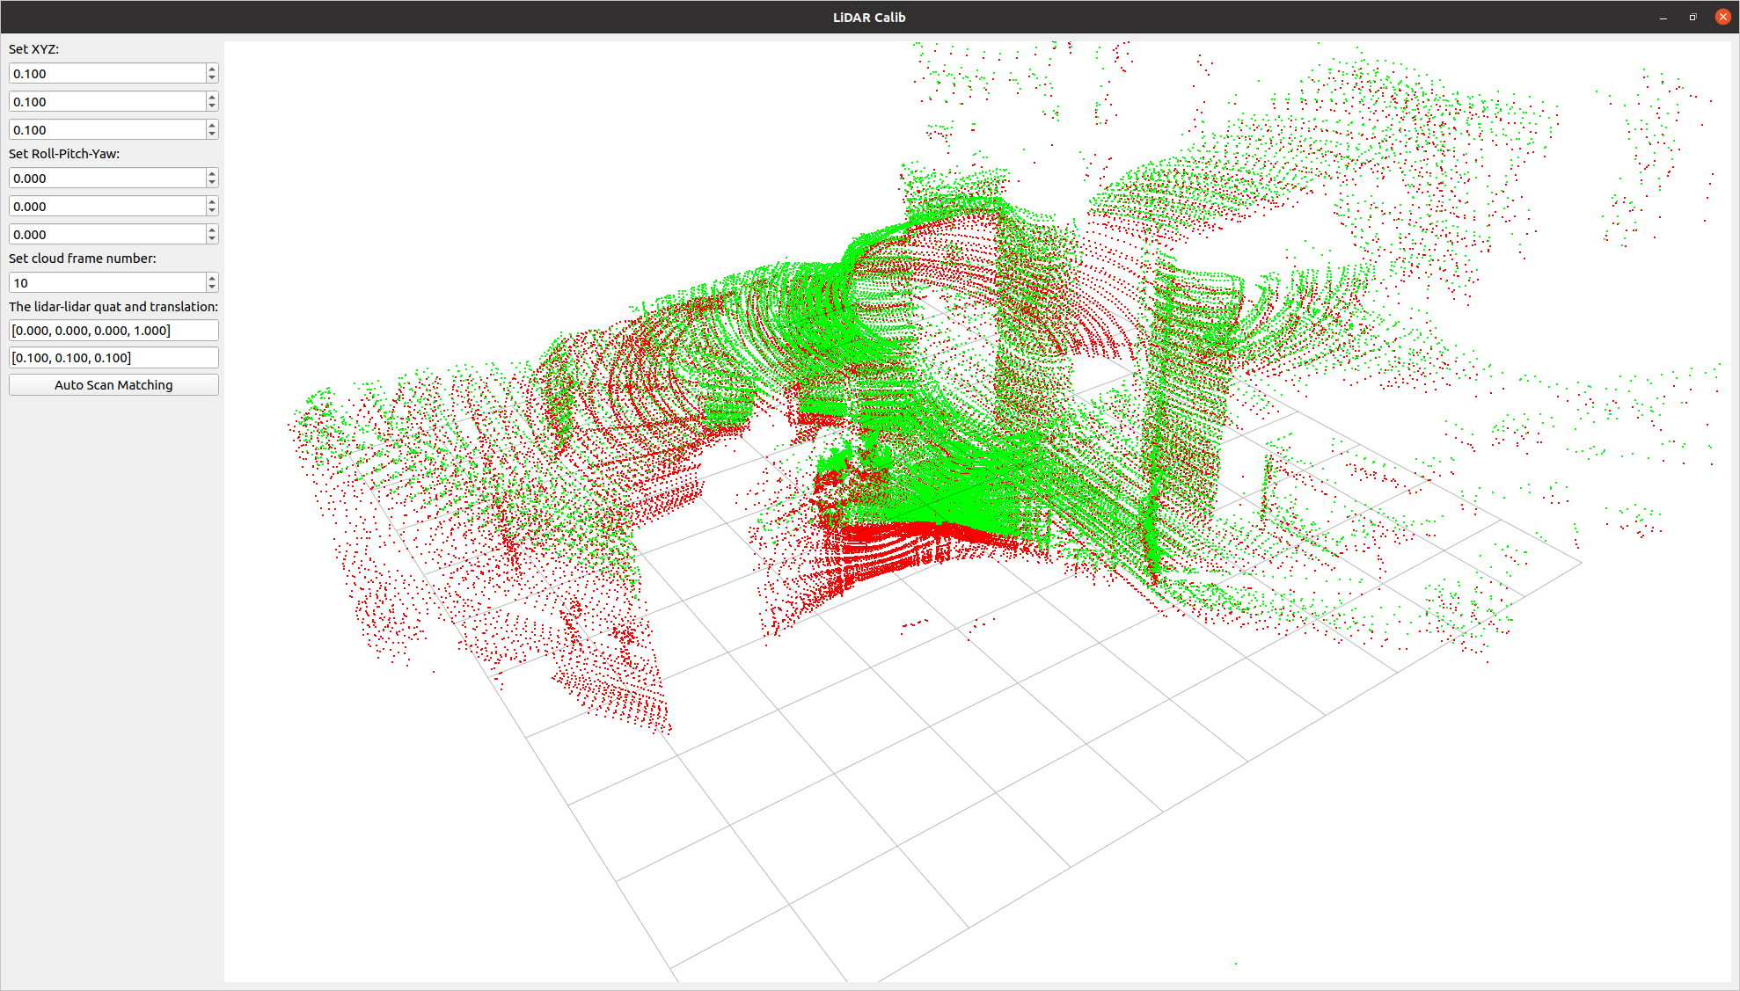Increase the Yaw value
Image resolution: width=1740 pixels, height=991 pixels.
point(211,230)
